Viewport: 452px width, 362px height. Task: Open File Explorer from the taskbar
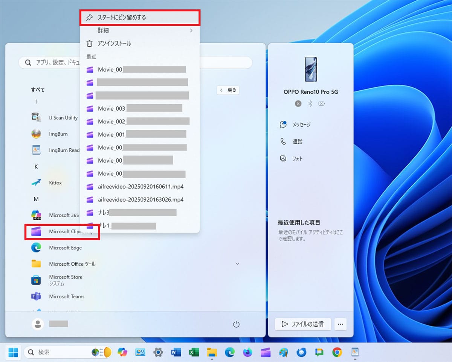pyautogui.click(x=212, y=352)
